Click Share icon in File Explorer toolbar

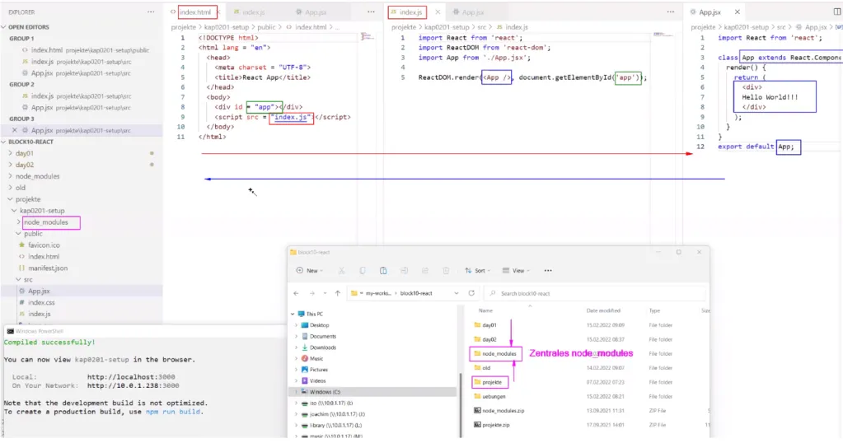click(424, 271)
